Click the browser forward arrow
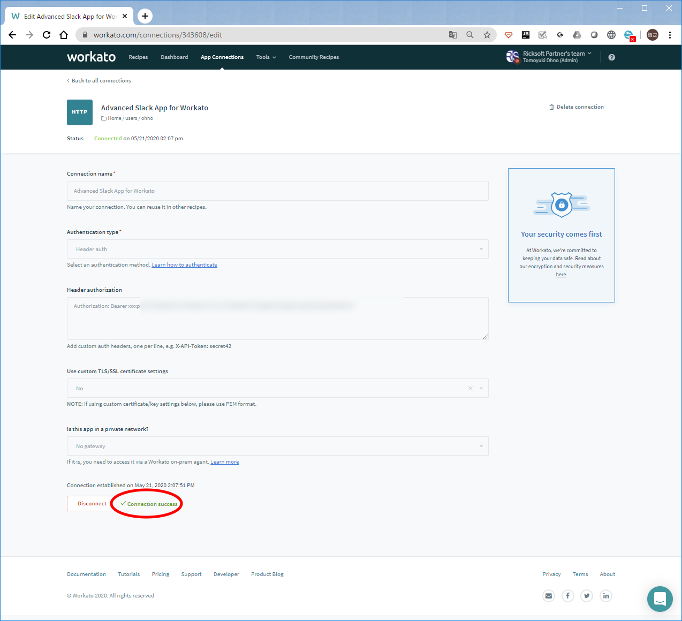Image resolution: width=682 pixels, height=621 pixels. click(x=29, y=35)
